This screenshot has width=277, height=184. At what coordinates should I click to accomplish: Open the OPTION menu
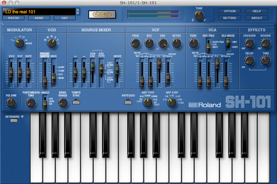pos(230,11)
